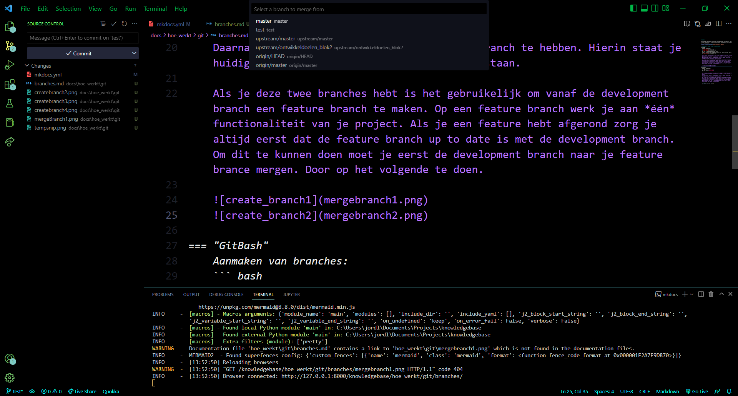Toggle primary side bar layout button

point(633,8)
